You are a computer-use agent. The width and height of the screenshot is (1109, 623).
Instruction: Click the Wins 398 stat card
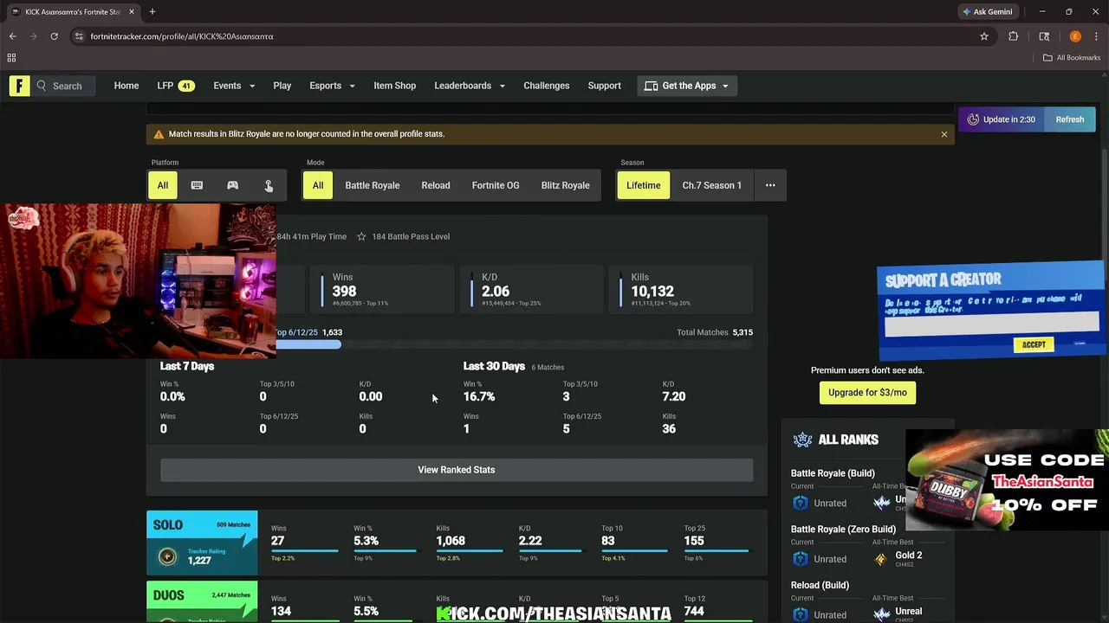381,289
